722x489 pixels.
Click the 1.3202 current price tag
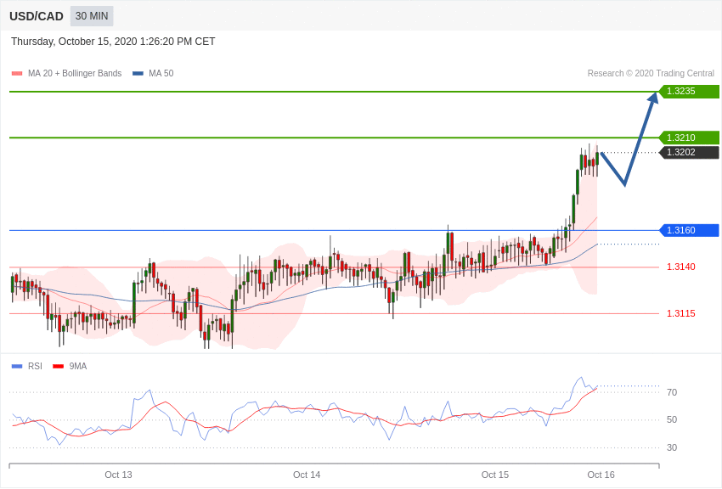[689, 152]
